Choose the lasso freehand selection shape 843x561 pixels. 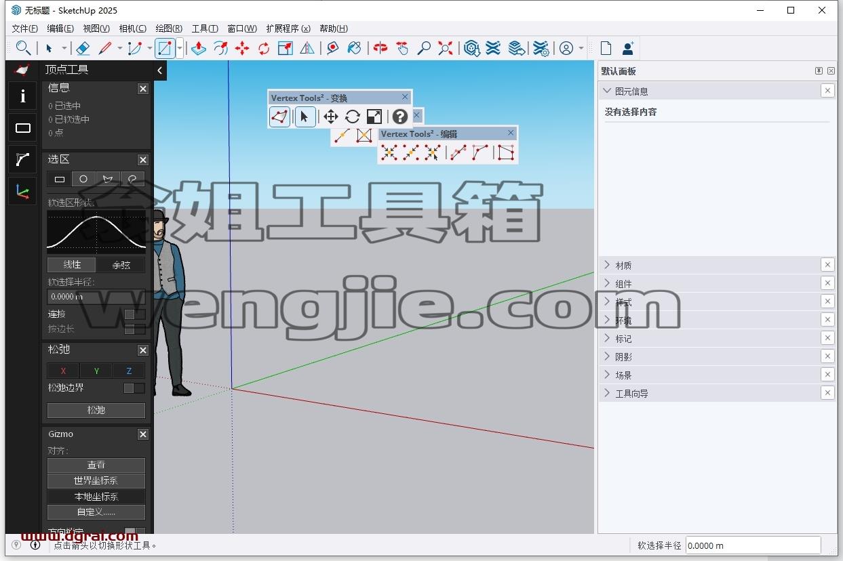point(132,179)
